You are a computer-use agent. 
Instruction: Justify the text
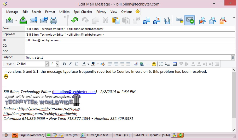(128, 64)
